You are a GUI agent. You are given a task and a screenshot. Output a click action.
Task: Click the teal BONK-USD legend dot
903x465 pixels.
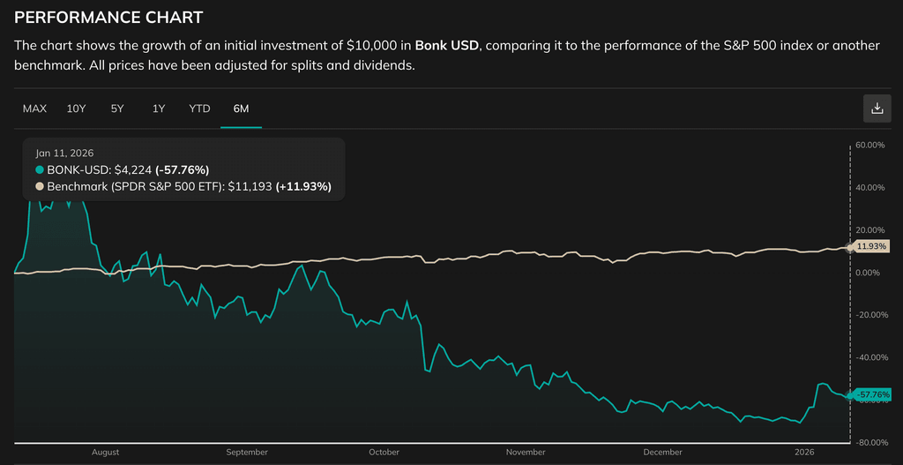[x=40, y=169]
